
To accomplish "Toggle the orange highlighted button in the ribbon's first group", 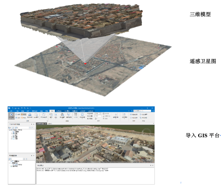I will pyautogui.click(x=23, y=114).
